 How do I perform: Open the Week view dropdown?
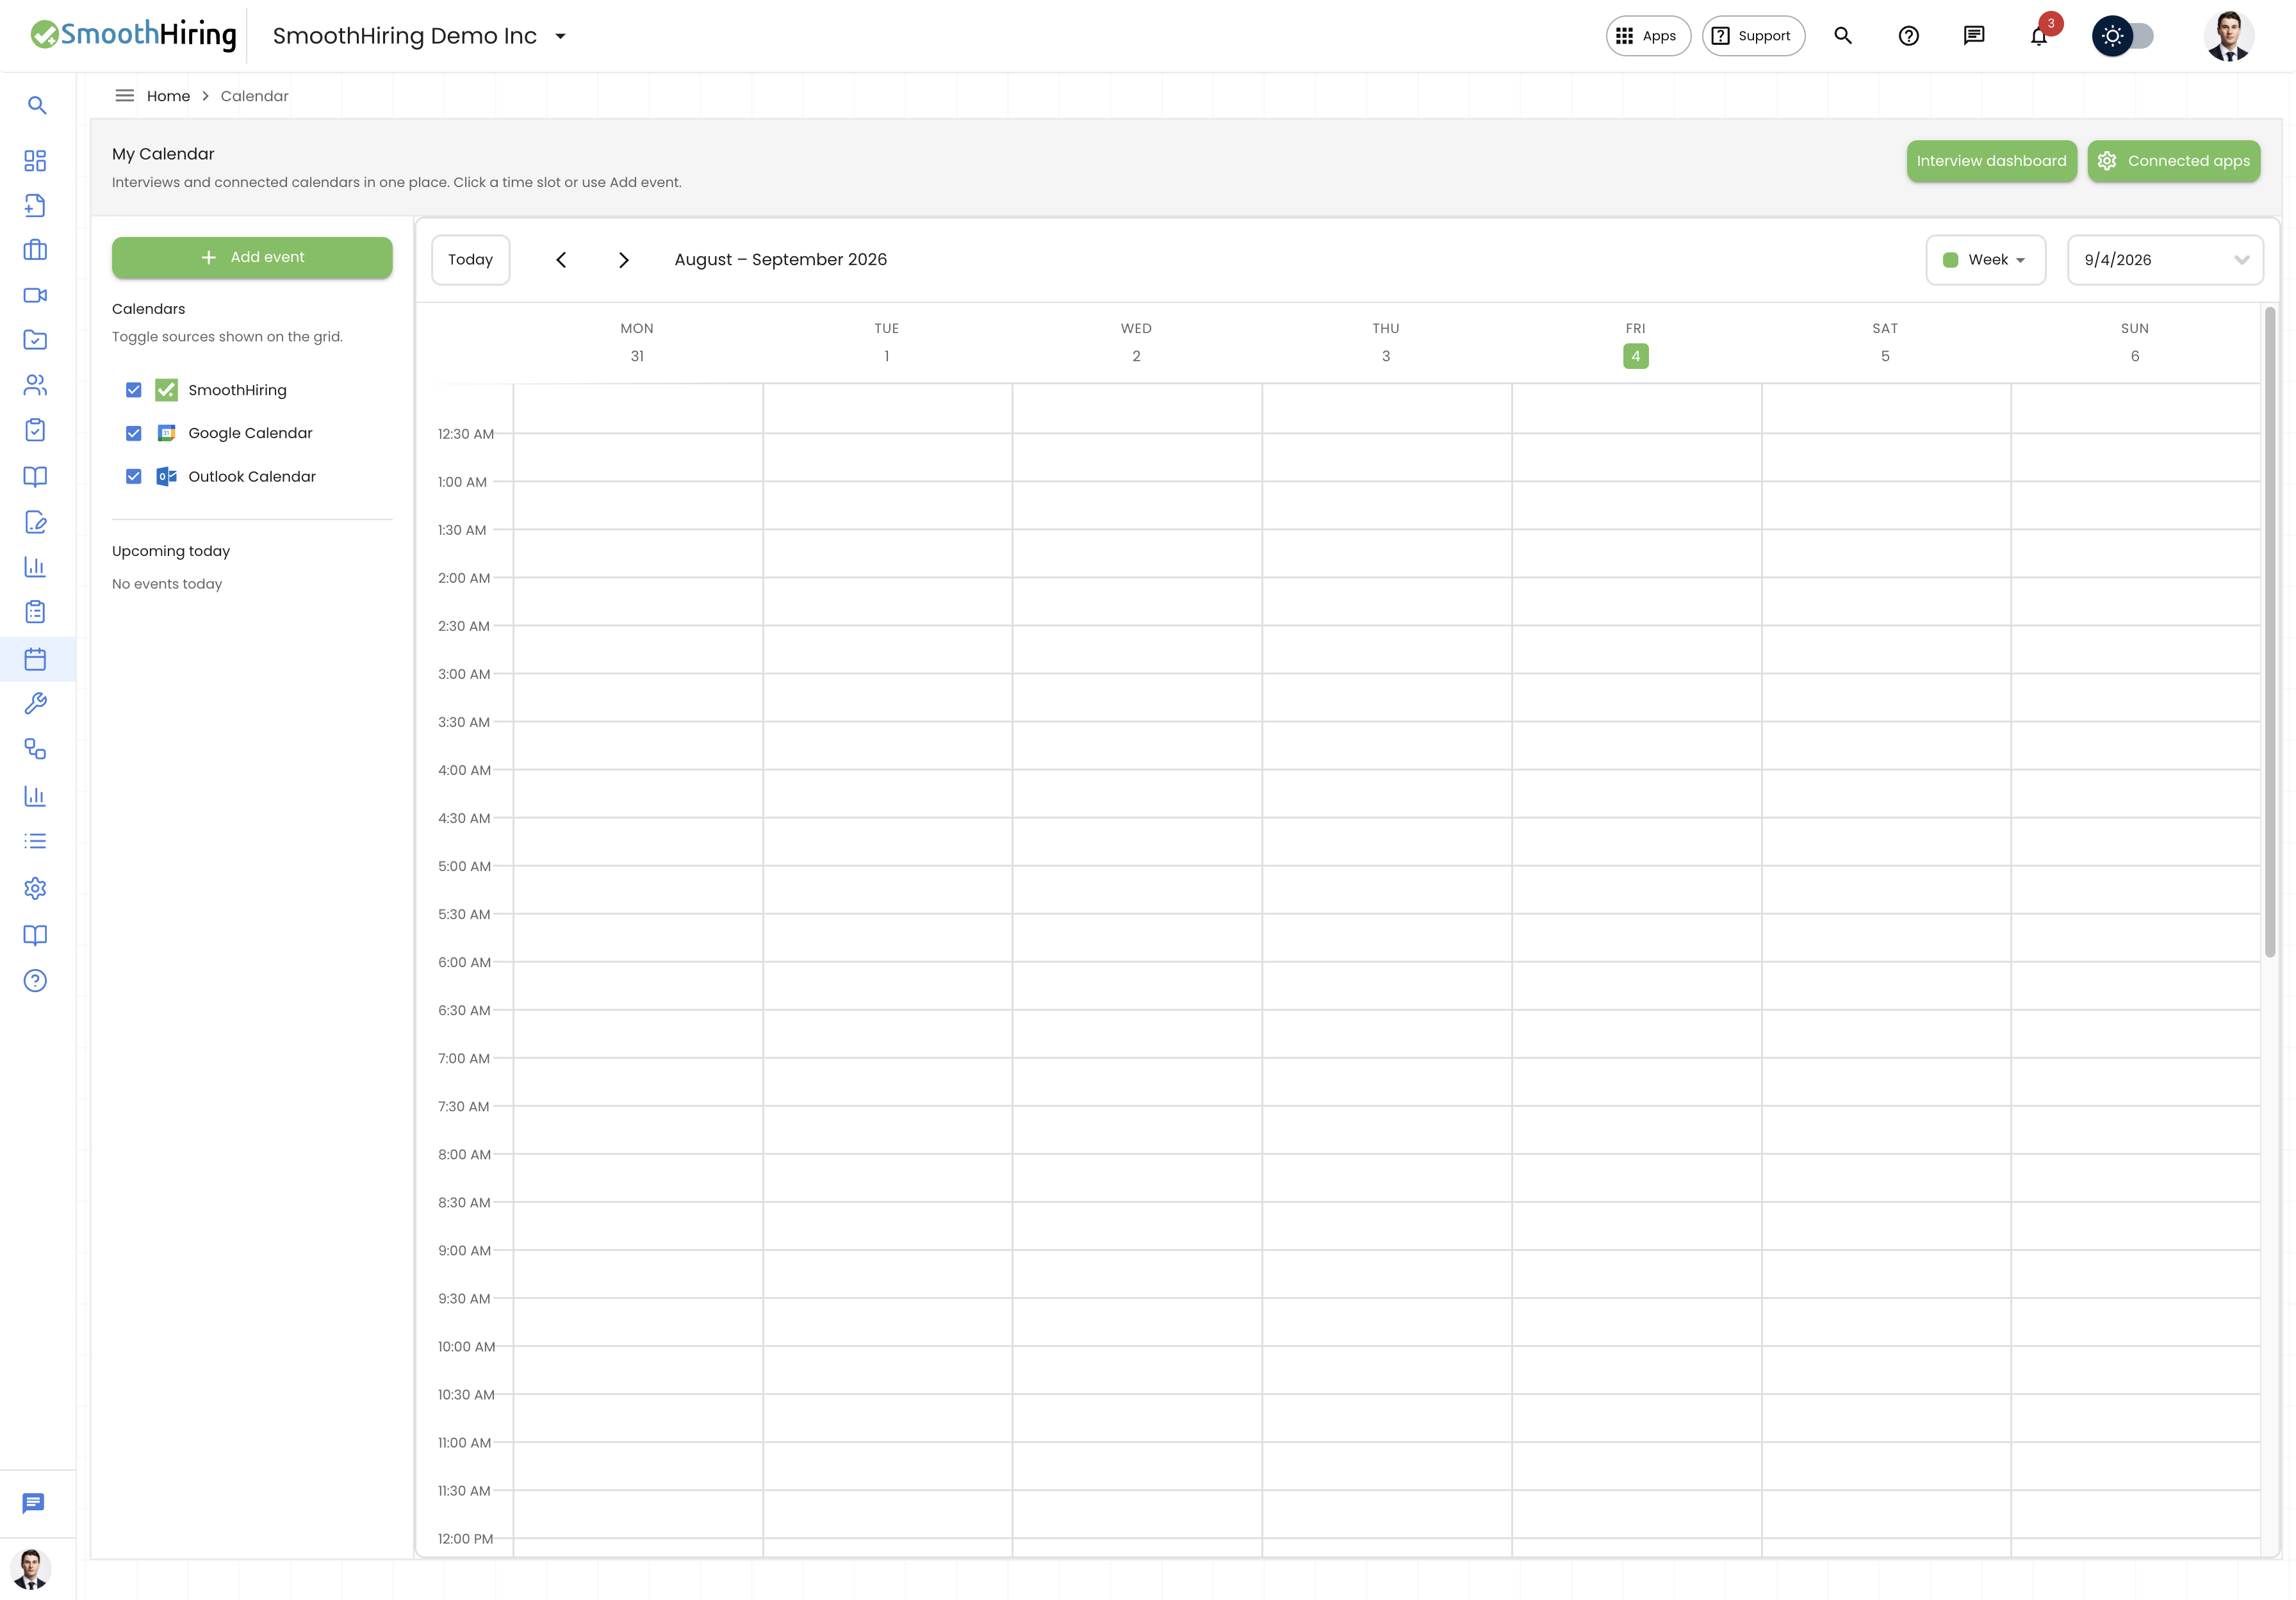coord(1986,260)
